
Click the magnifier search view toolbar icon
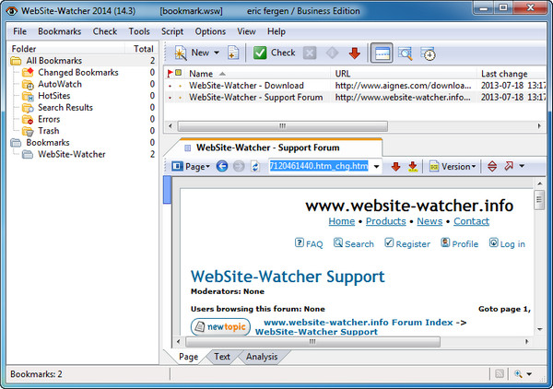tap(406, 53)
